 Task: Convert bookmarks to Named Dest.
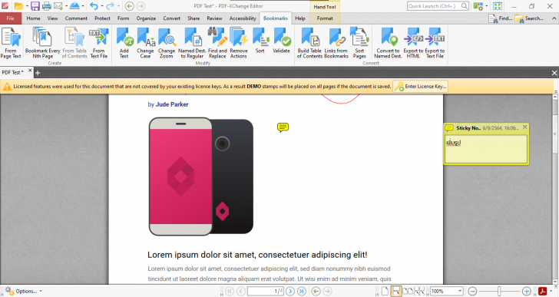pyautogui.click(x=388, y=43)
